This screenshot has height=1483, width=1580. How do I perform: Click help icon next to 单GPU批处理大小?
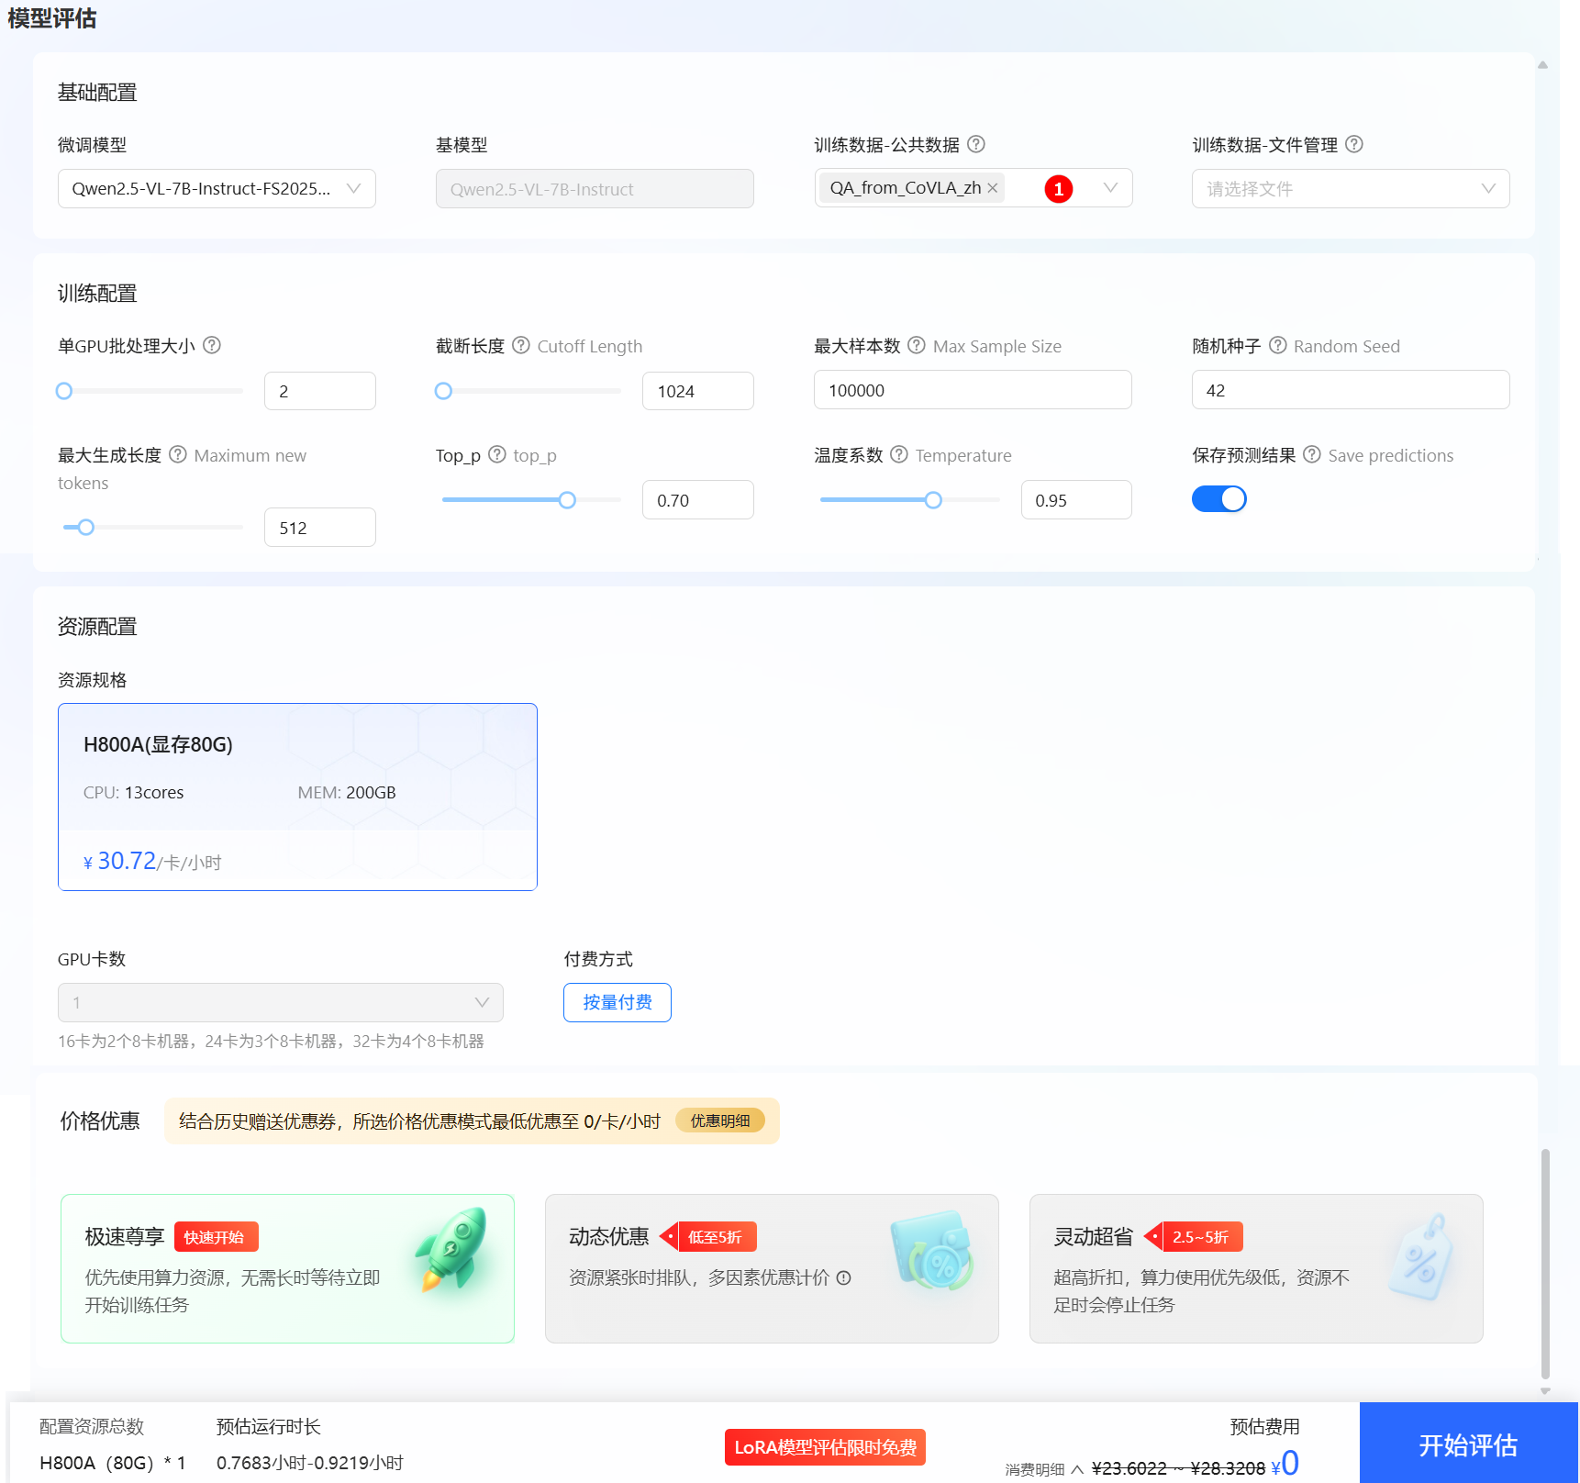(212, 345)
